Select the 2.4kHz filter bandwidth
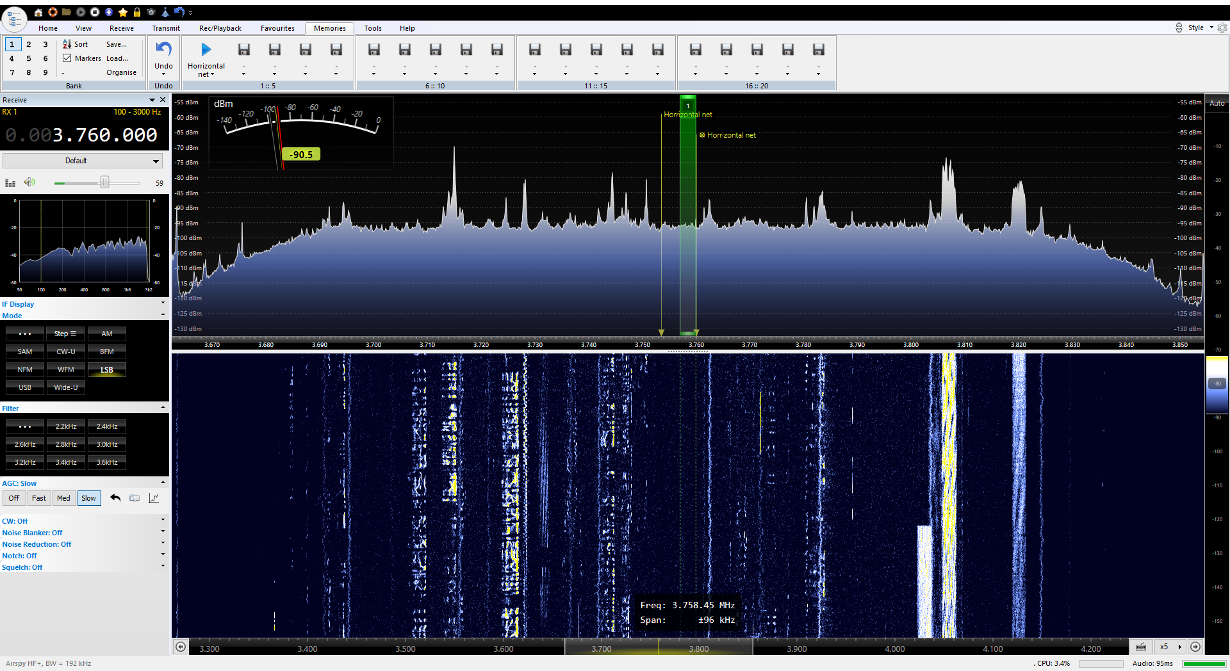The height and width of the screenshot is (671, 1230). pyautogui.click(x=107, y=426)
